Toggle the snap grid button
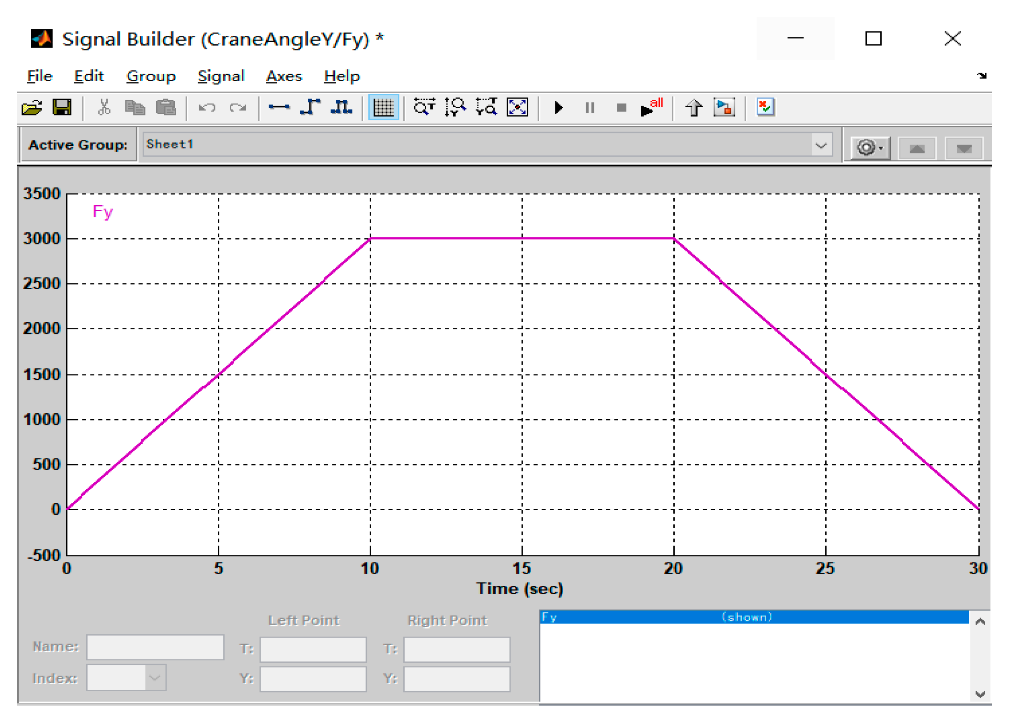Image resolution: width=1009 pixels, height=721 pixels. point(383,108)
